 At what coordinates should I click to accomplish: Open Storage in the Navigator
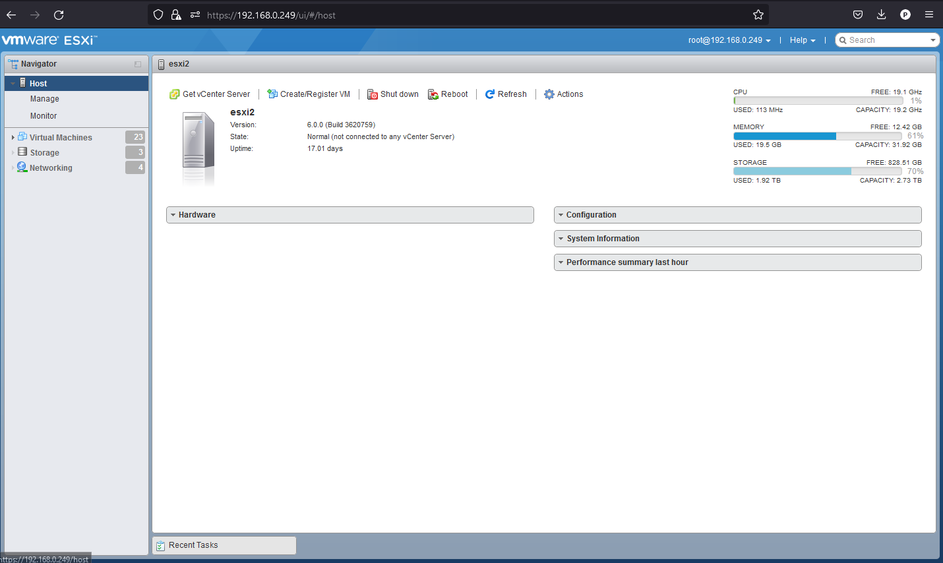pyautogui.click(x=45, y=153)
